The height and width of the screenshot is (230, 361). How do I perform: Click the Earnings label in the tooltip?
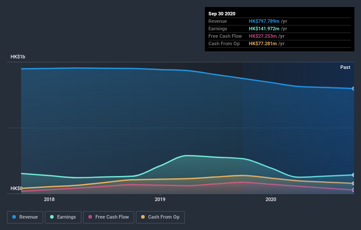coord(218,29)
